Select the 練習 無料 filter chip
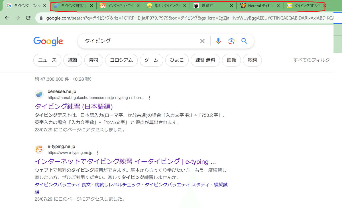 click(x=205, y=60)
